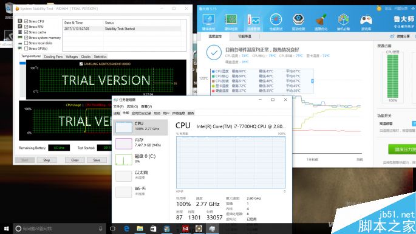The width and height of the screenshot is (416, 234).
Task: Click the AIDA64 flame title bar icon
Action: click(x=17, y=9)
